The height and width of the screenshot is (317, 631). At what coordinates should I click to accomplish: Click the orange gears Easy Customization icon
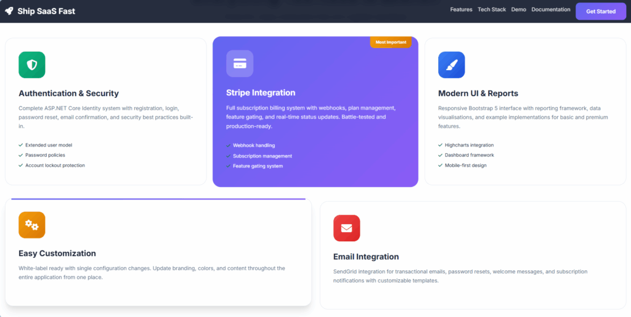(x=32, y=225)
